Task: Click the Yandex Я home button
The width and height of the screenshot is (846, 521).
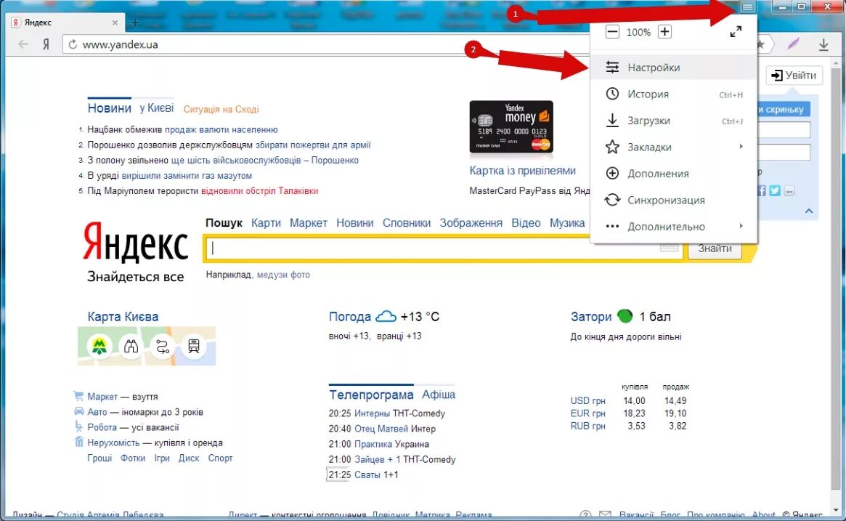Action: coord(46,44)
